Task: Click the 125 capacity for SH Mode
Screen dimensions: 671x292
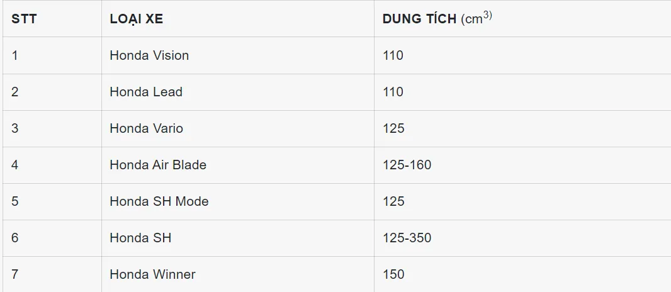Action: (x=393, y=201)
